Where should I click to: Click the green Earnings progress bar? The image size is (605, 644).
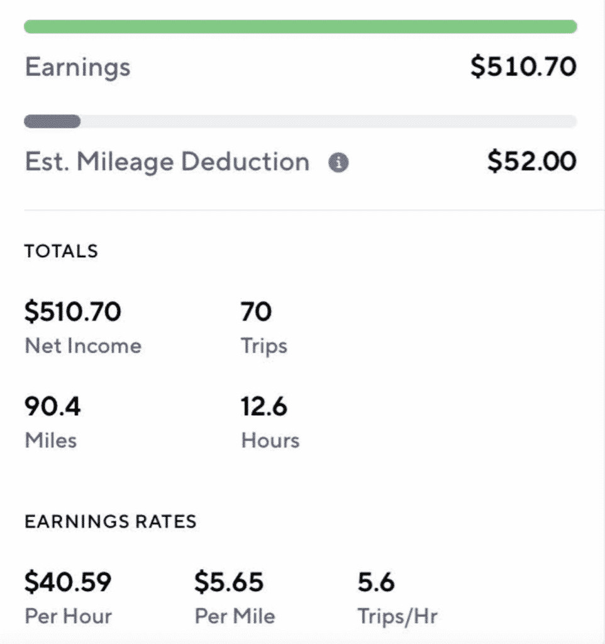tap(300, 26)
